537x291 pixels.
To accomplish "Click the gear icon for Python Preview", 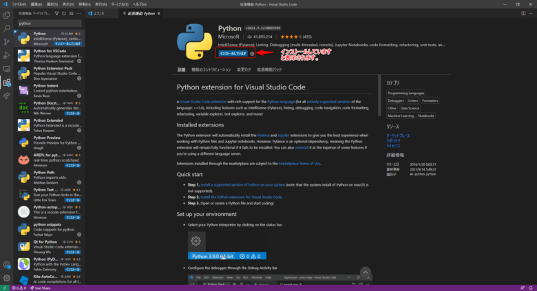I will (x=79, y=148).
